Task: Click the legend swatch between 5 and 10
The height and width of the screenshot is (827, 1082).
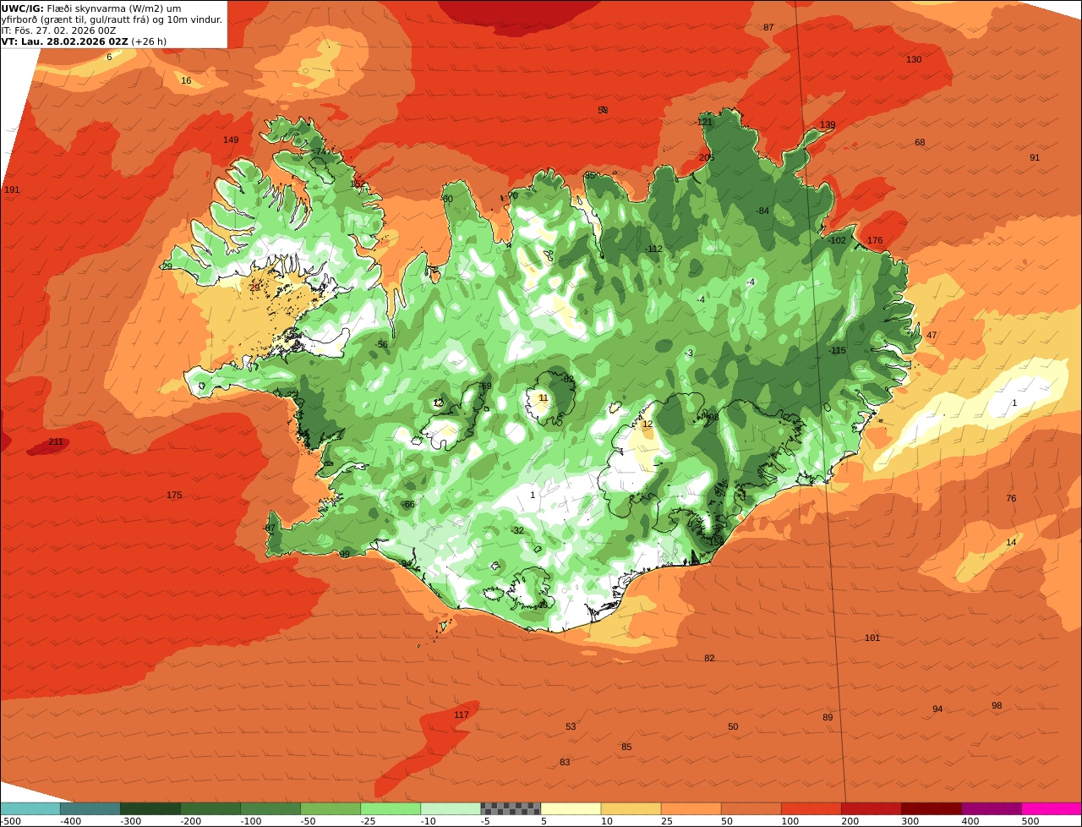Action: pyautogui.click(x=571, y=808)
